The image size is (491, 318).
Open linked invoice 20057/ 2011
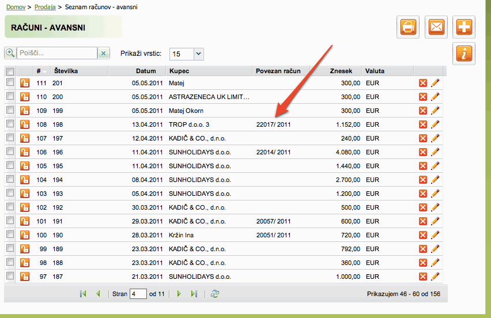coord(273,221)
